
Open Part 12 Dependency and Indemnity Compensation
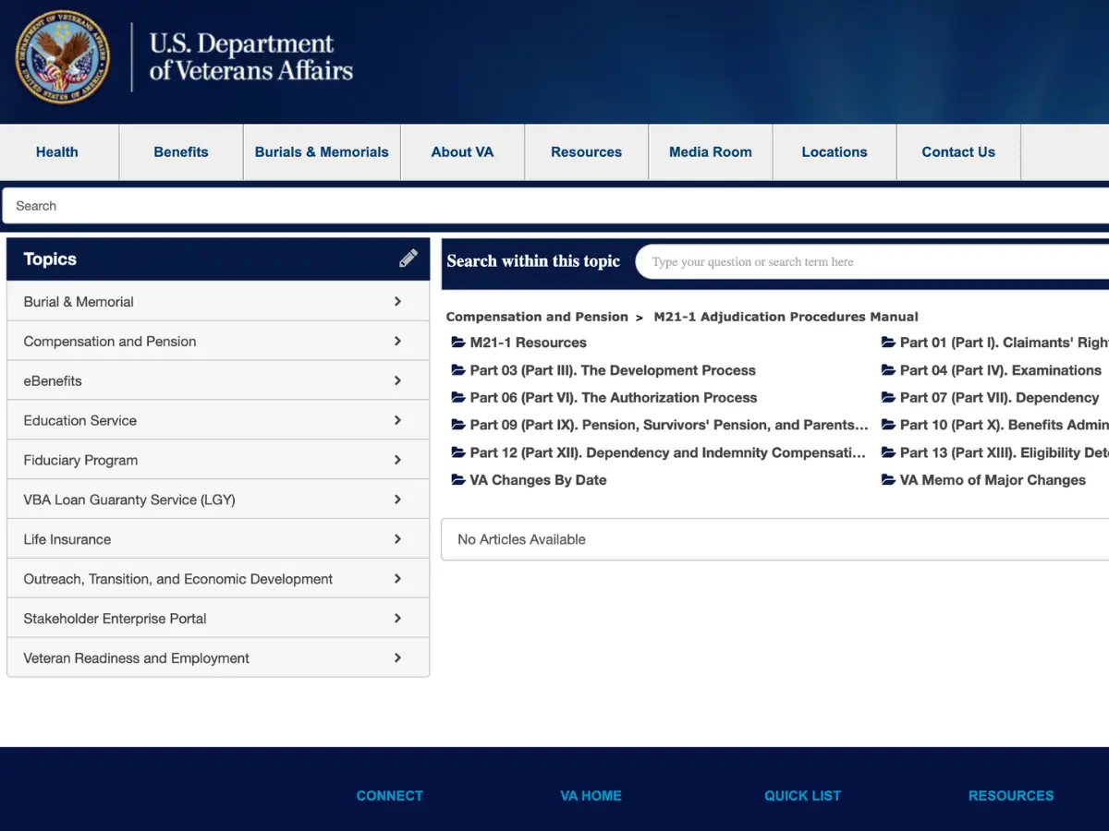click(668, 452)
